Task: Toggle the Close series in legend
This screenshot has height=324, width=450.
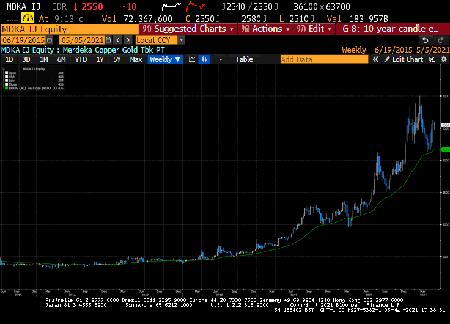Action: tap(6, 84)
